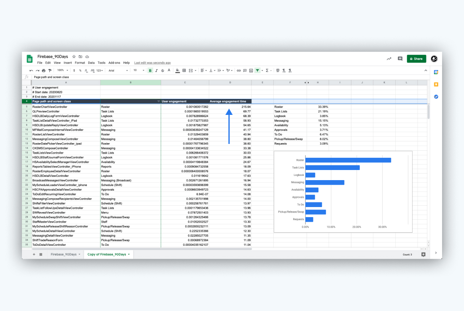The image size is (464, 311).
Task: Click the Fill color icon
Action: [178, 70]
